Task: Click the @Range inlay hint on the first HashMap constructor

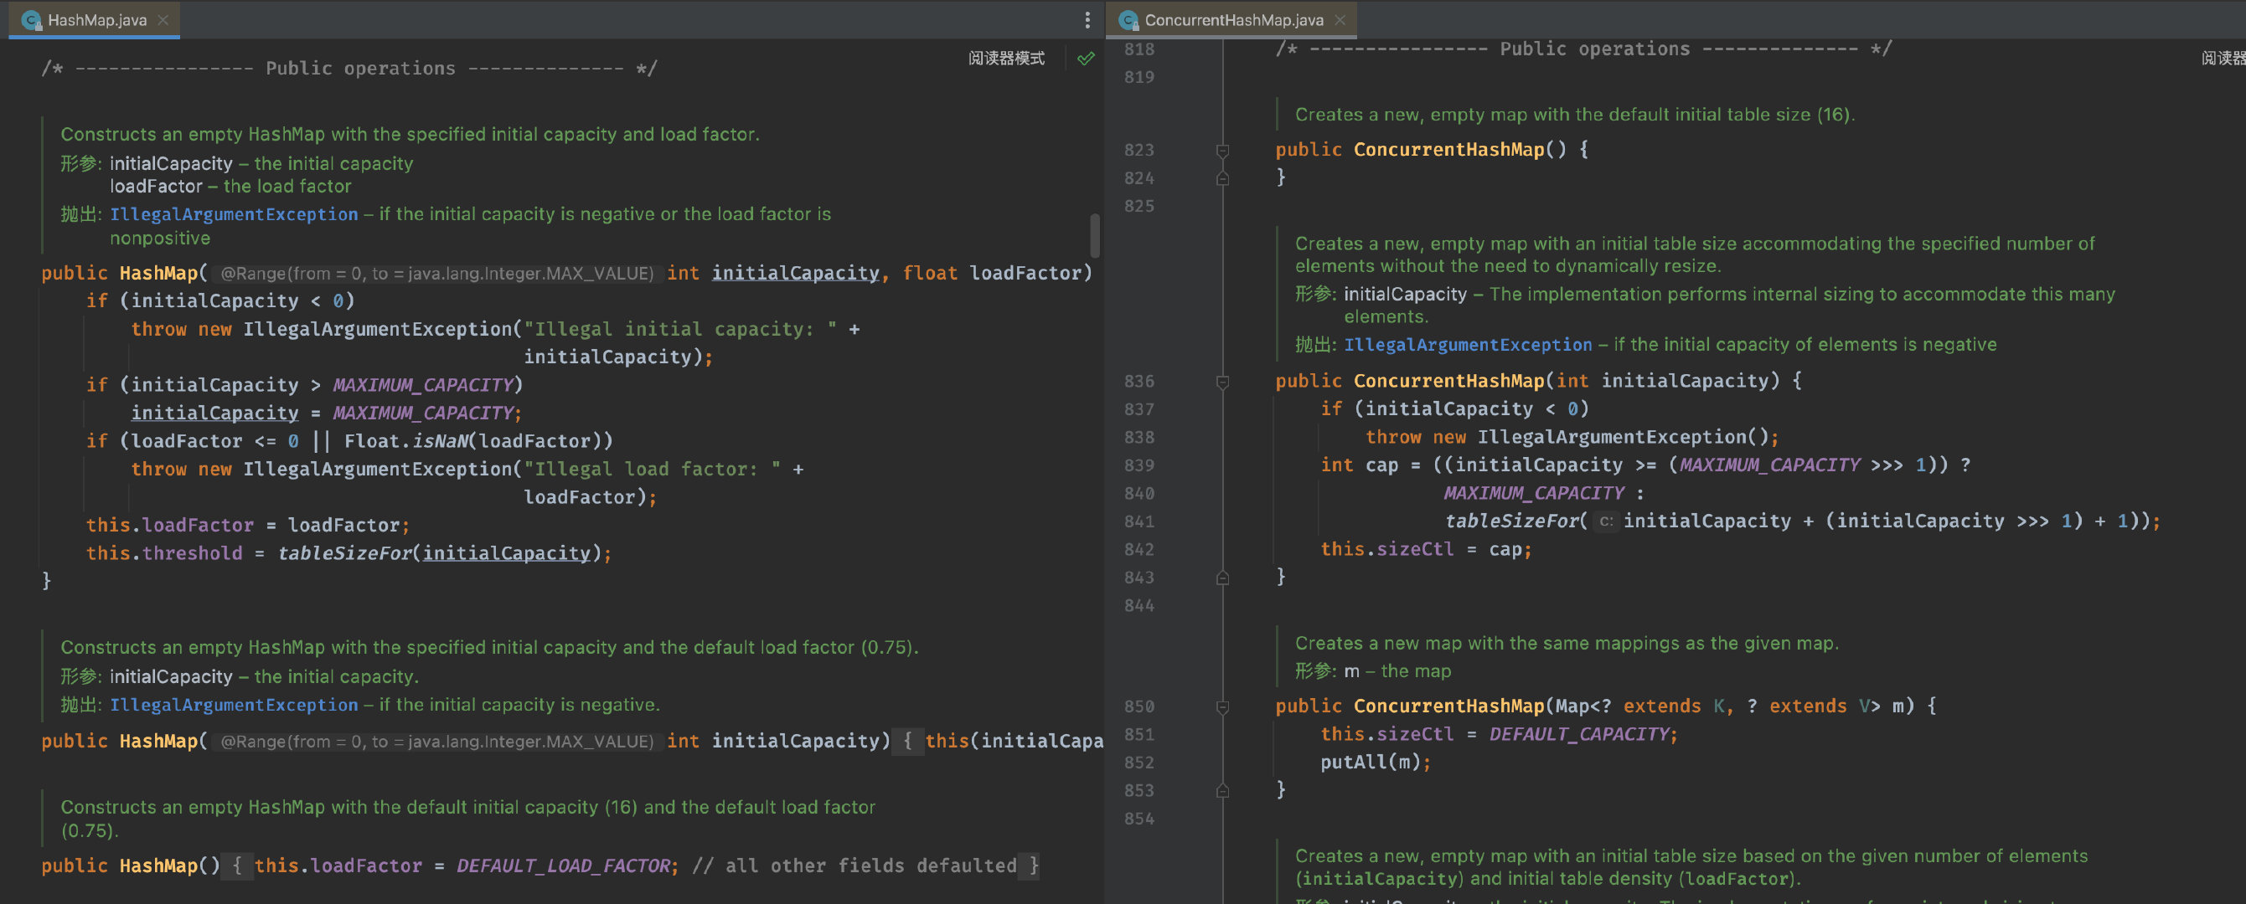Action: pyautogui.click(x=436, y=274)
